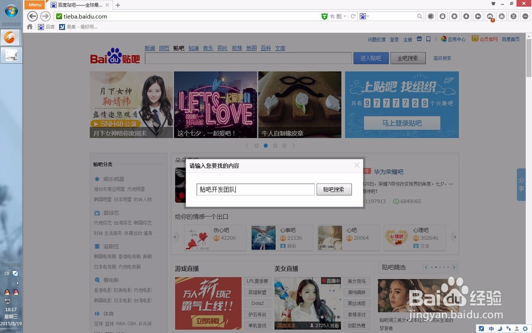Open a new tab with plus button
532x333 pixels.
118,5
